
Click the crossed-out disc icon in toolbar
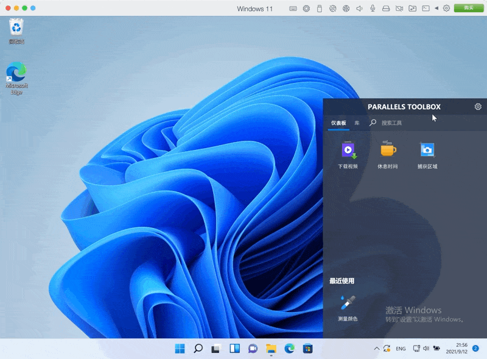point(332,9)
